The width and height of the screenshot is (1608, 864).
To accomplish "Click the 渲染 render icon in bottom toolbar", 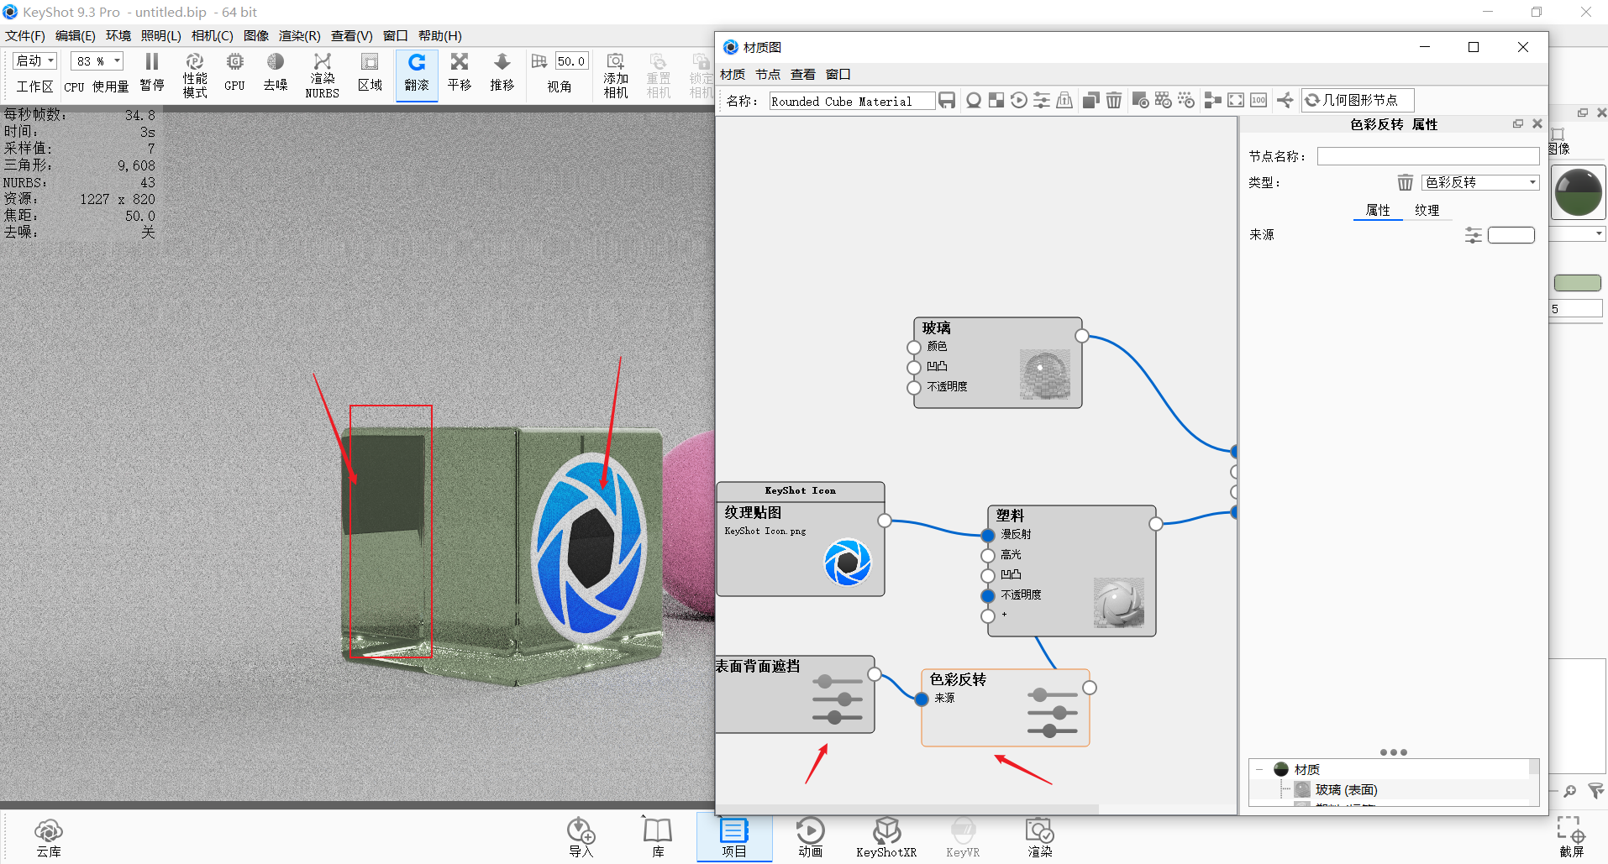I will [x=1039, y=836].
